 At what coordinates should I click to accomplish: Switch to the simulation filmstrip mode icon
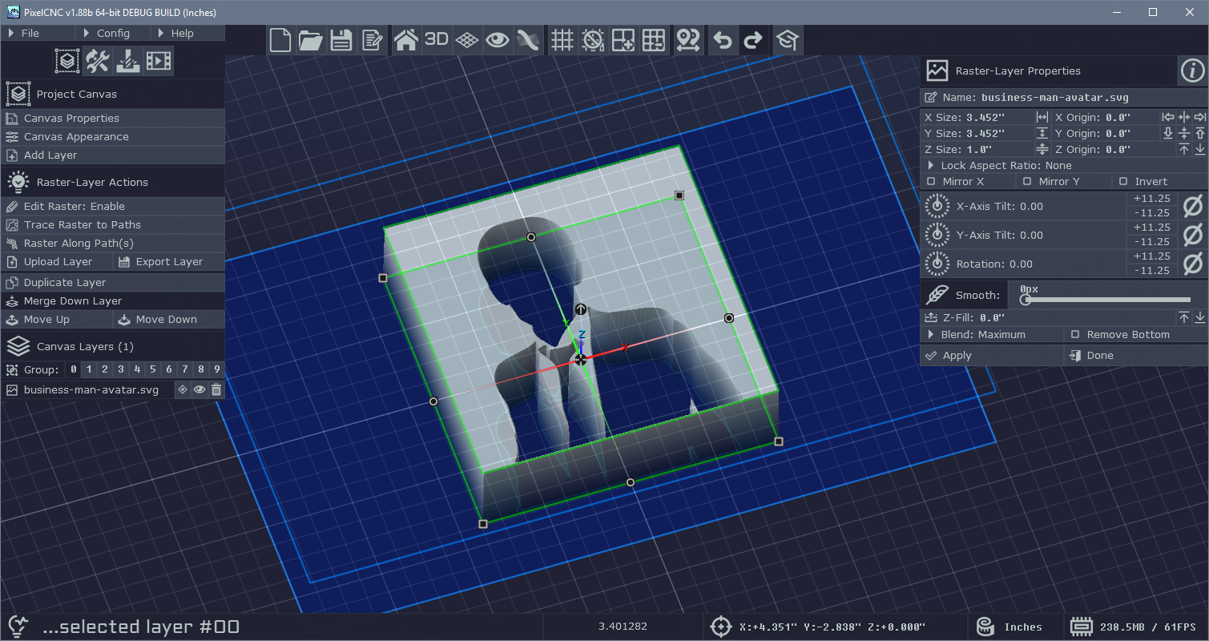159,60
